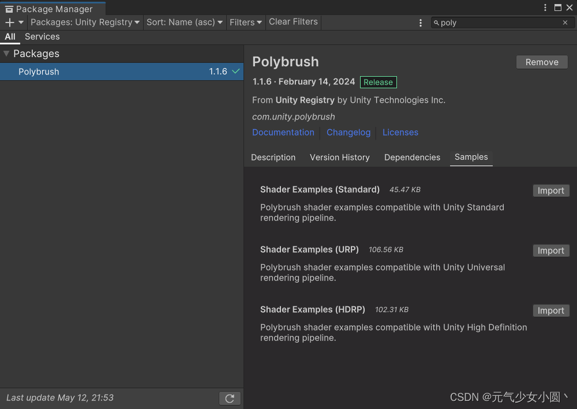Select the Samples tab
This screenshot has width=577, height=409.
[471, 157]
